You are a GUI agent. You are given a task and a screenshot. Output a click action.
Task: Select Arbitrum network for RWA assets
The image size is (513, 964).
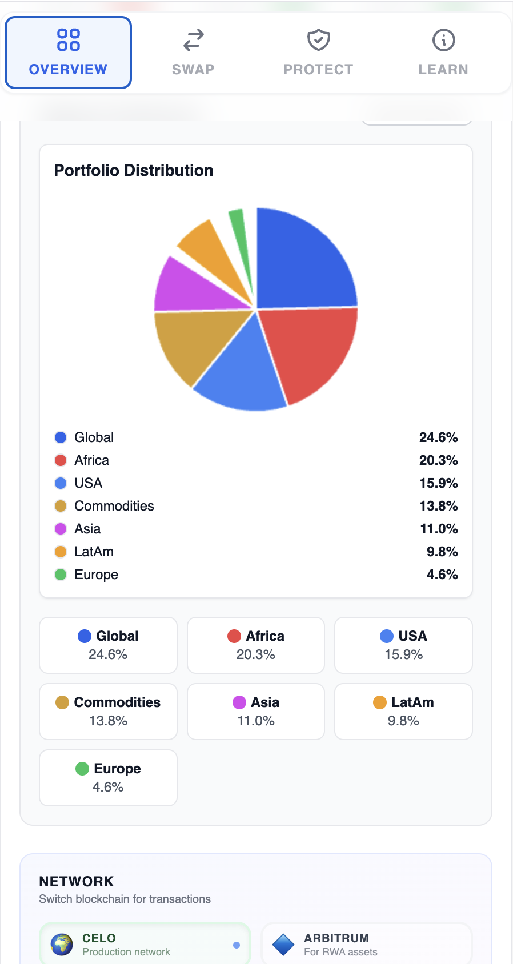pos(366,945)
